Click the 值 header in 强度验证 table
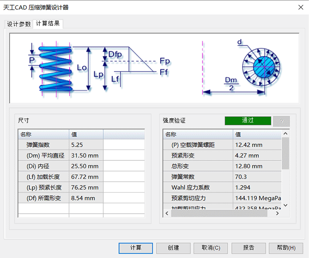The image size is (328, 258). tap(257, 134)
